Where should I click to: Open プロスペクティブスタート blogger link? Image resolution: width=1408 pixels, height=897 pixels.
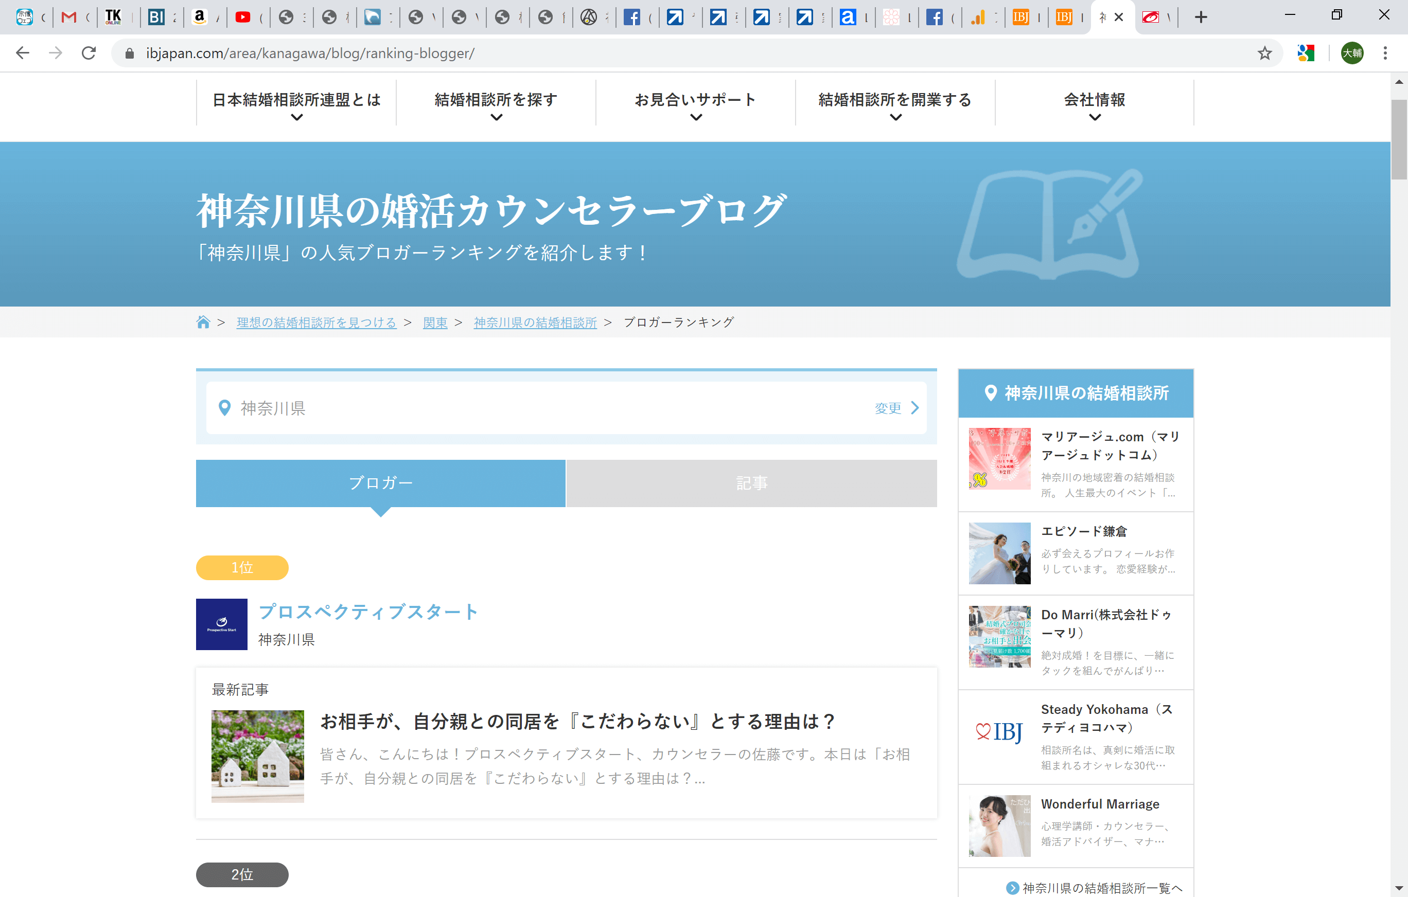[x=368, y=612]
